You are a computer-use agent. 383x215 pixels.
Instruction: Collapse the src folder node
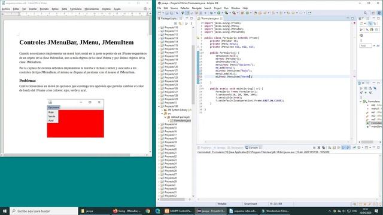click(162, 113)
